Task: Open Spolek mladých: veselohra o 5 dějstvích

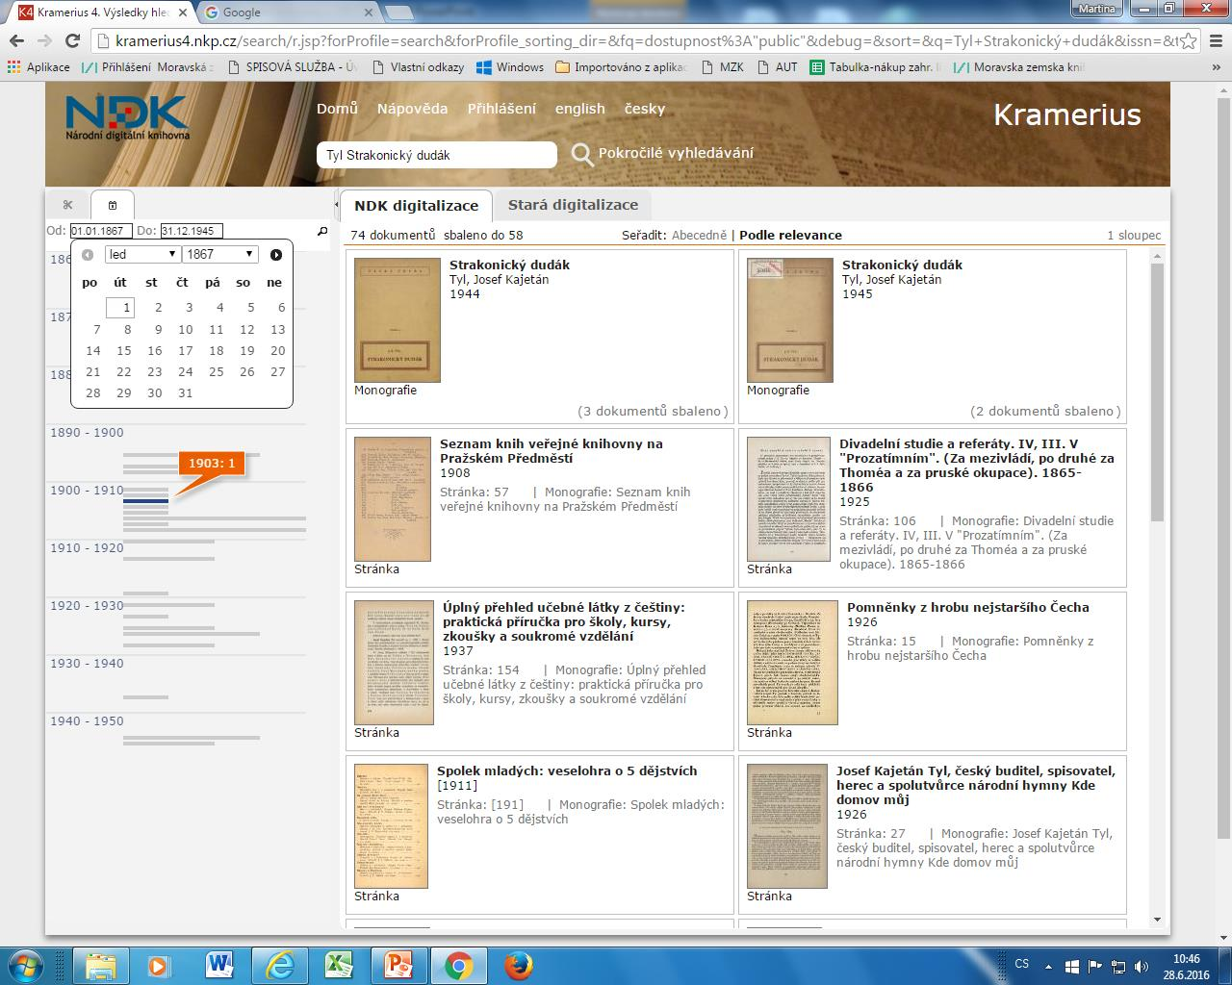Action: pyautogui.click(x=567, y=770)
